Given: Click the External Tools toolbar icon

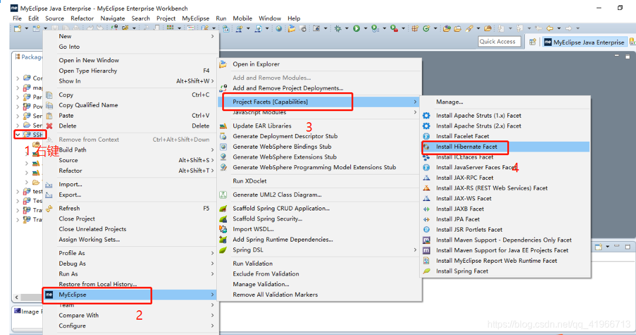Looking at the screenshot, I should (394, 28).
